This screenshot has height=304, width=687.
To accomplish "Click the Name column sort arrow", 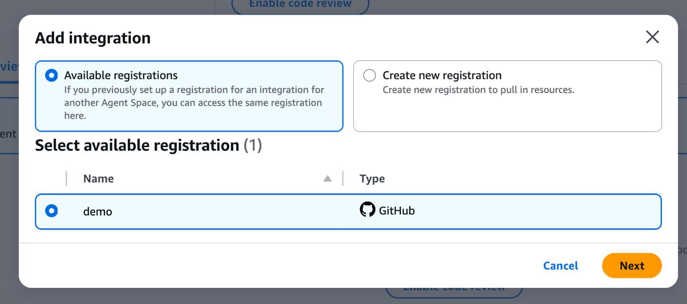I will [x=327, y=179].
